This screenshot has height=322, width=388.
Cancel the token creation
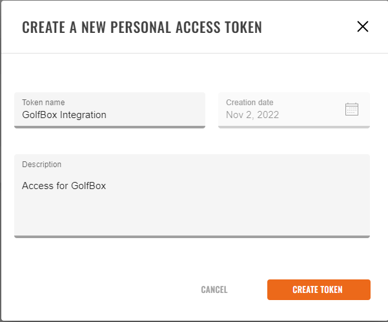coord(214,290)
